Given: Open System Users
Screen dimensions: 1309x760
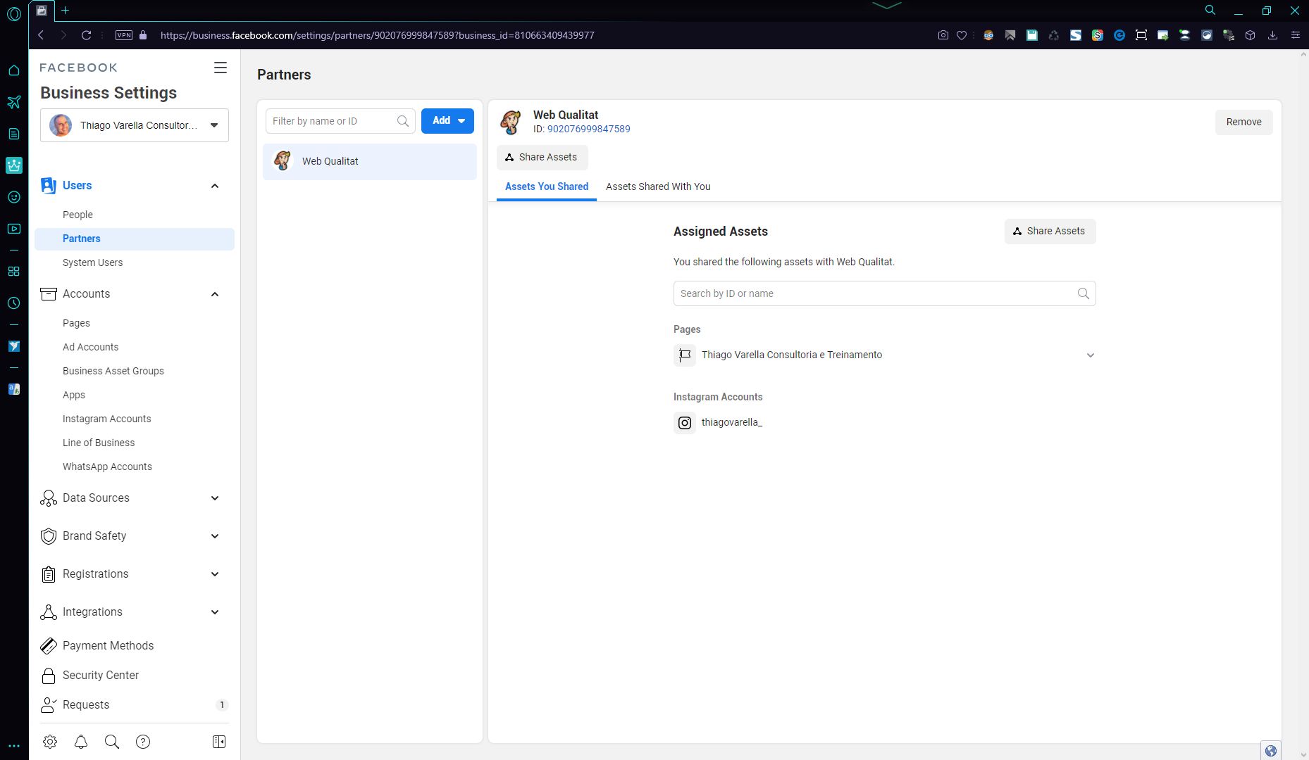Looking at the screenshot, I should (92, 262).
